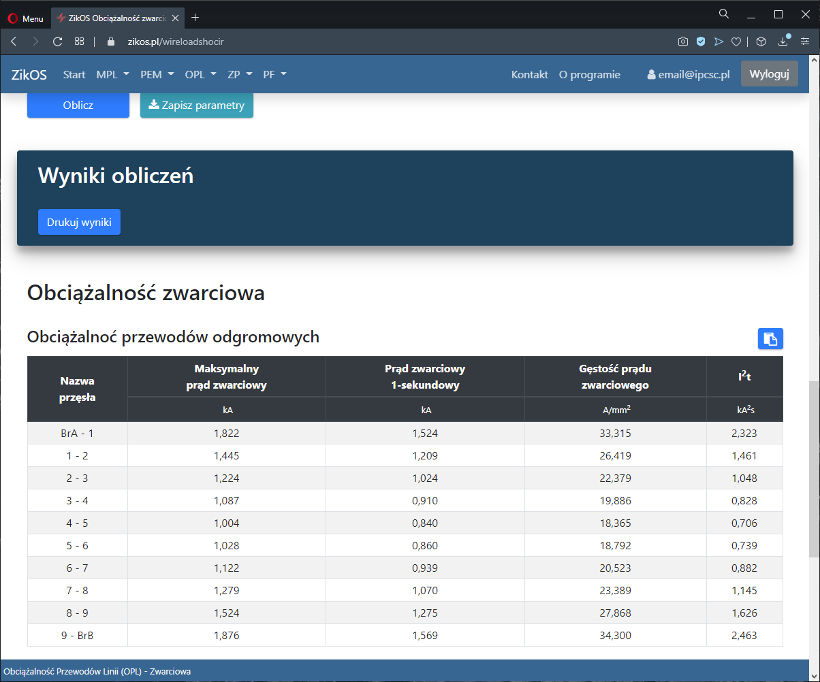The height and width of the screenshot is (682, 820).
Task: Go to the Start menu item
Action: tap(74, 74)
